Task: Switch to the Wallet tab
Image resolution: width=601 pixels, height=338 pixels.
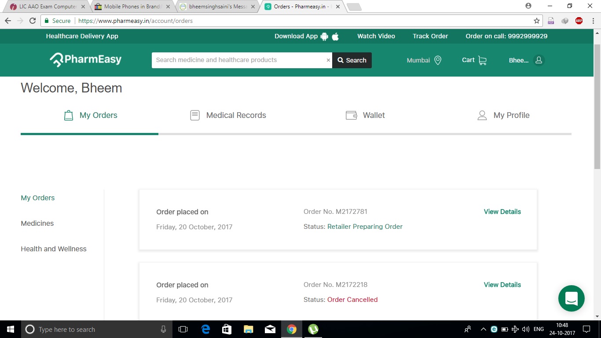Action: coord(365,115)
